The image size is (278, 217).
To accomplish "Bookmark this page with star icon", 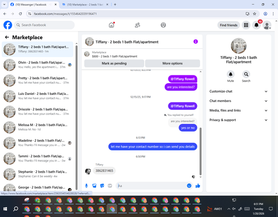I will 255,14.
